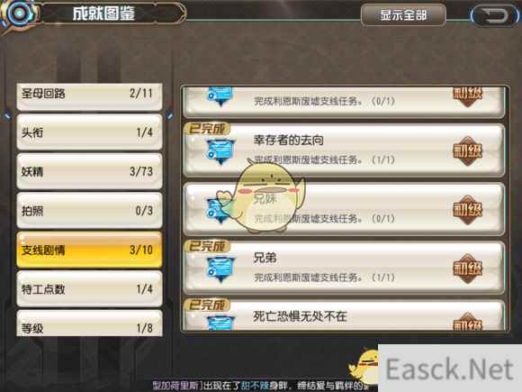Select the highlighted 支线剧情 category
Viewport: 522px width, 392px height.
point(89,250)
